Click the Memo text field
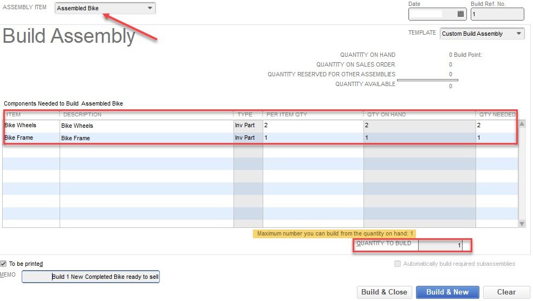Screen dimensions: 533x301 coord(91,277)
